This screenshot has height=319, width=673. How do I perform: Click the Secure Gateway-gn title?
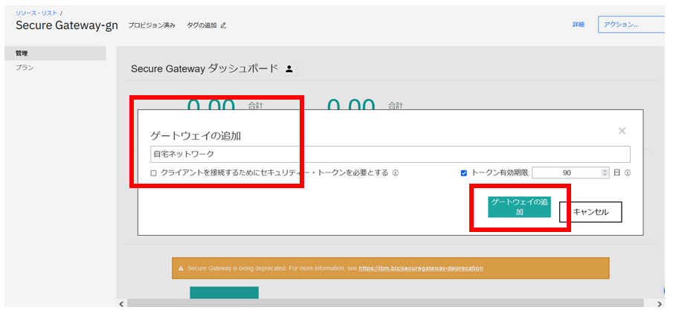click(67, 25)
